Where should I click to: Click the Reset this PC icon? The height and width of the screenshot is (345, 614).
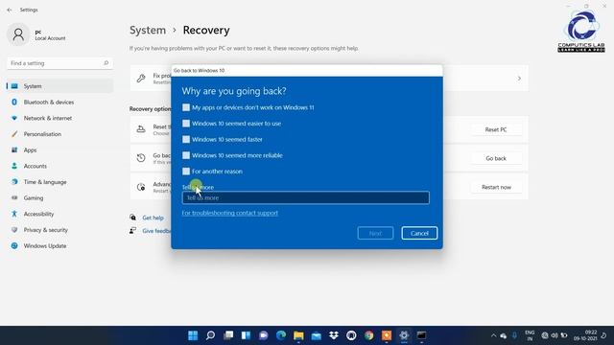141,129
